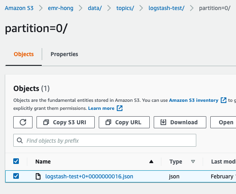Refresh the objects list
Screen dimensions: 236x194
(x=23, y=122)
